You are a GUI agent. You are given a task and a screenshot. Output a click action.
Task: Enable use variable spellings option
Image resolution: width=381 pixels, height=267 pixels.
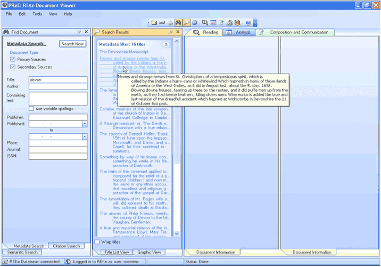(31, 109)
